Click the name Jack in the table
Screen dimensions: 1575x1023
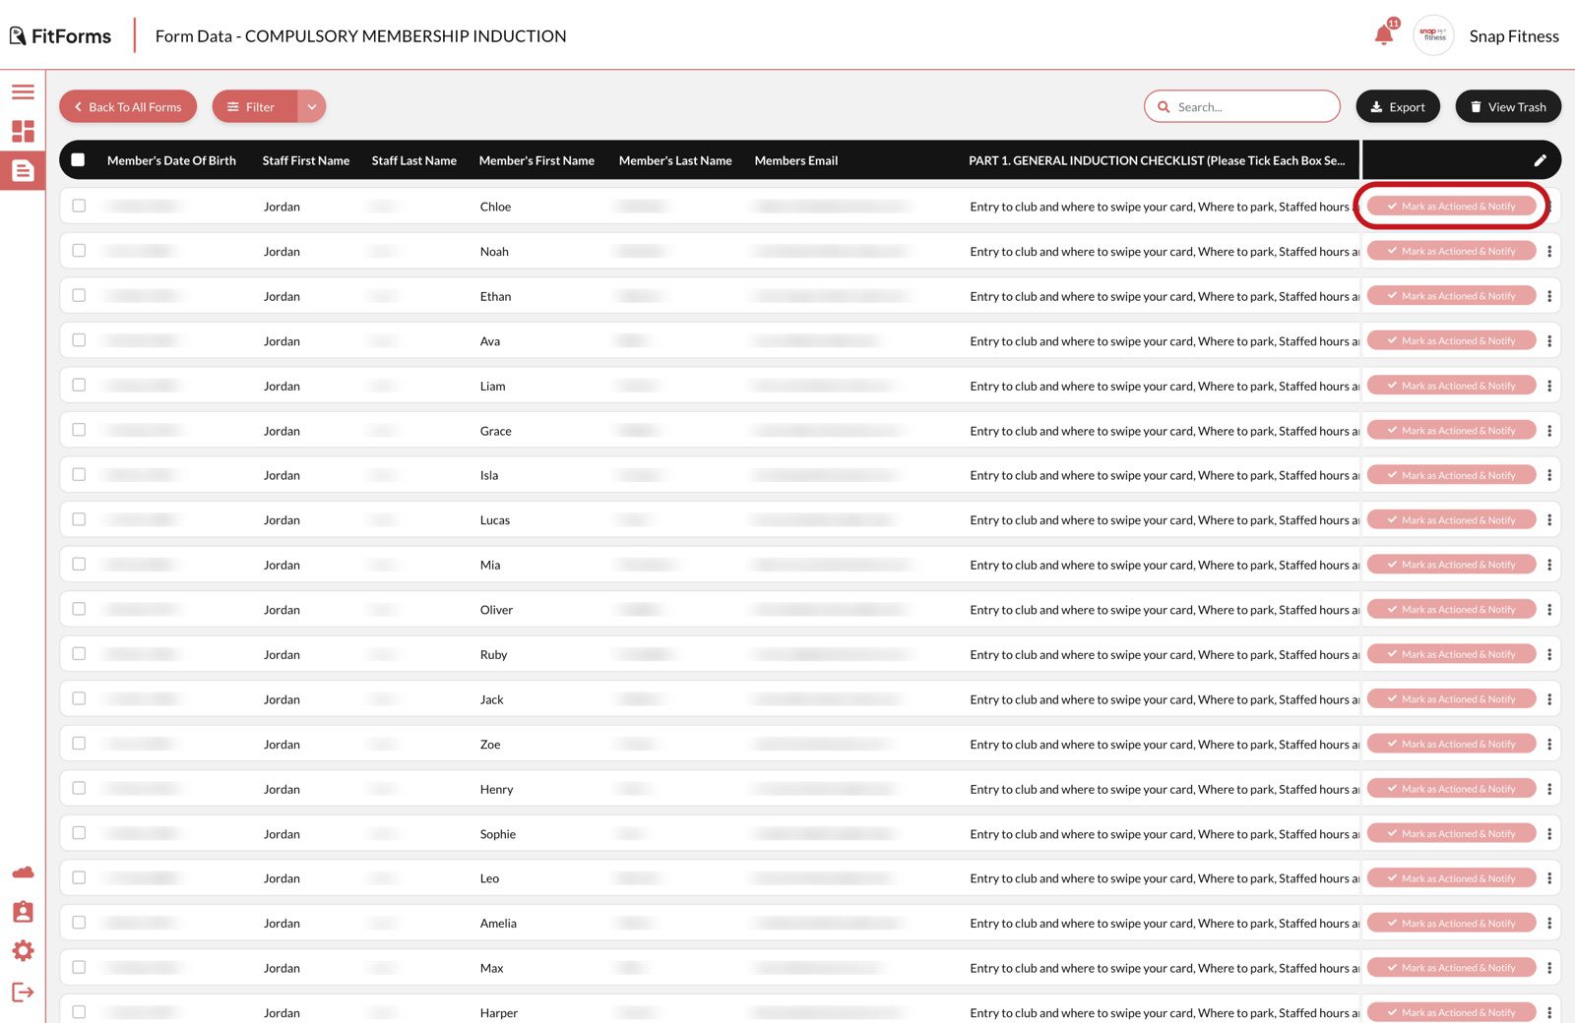click(492, 699)
